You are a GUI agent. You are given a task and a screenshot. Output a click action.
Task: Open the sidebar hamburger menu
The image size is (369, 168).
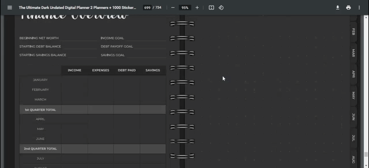[10, 7]
